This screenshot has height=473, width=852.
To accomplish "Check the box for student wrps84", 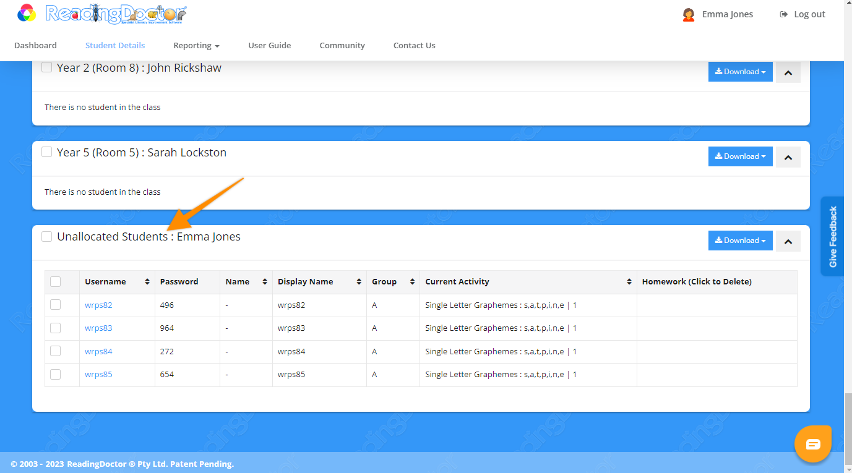I will (55, 351).
